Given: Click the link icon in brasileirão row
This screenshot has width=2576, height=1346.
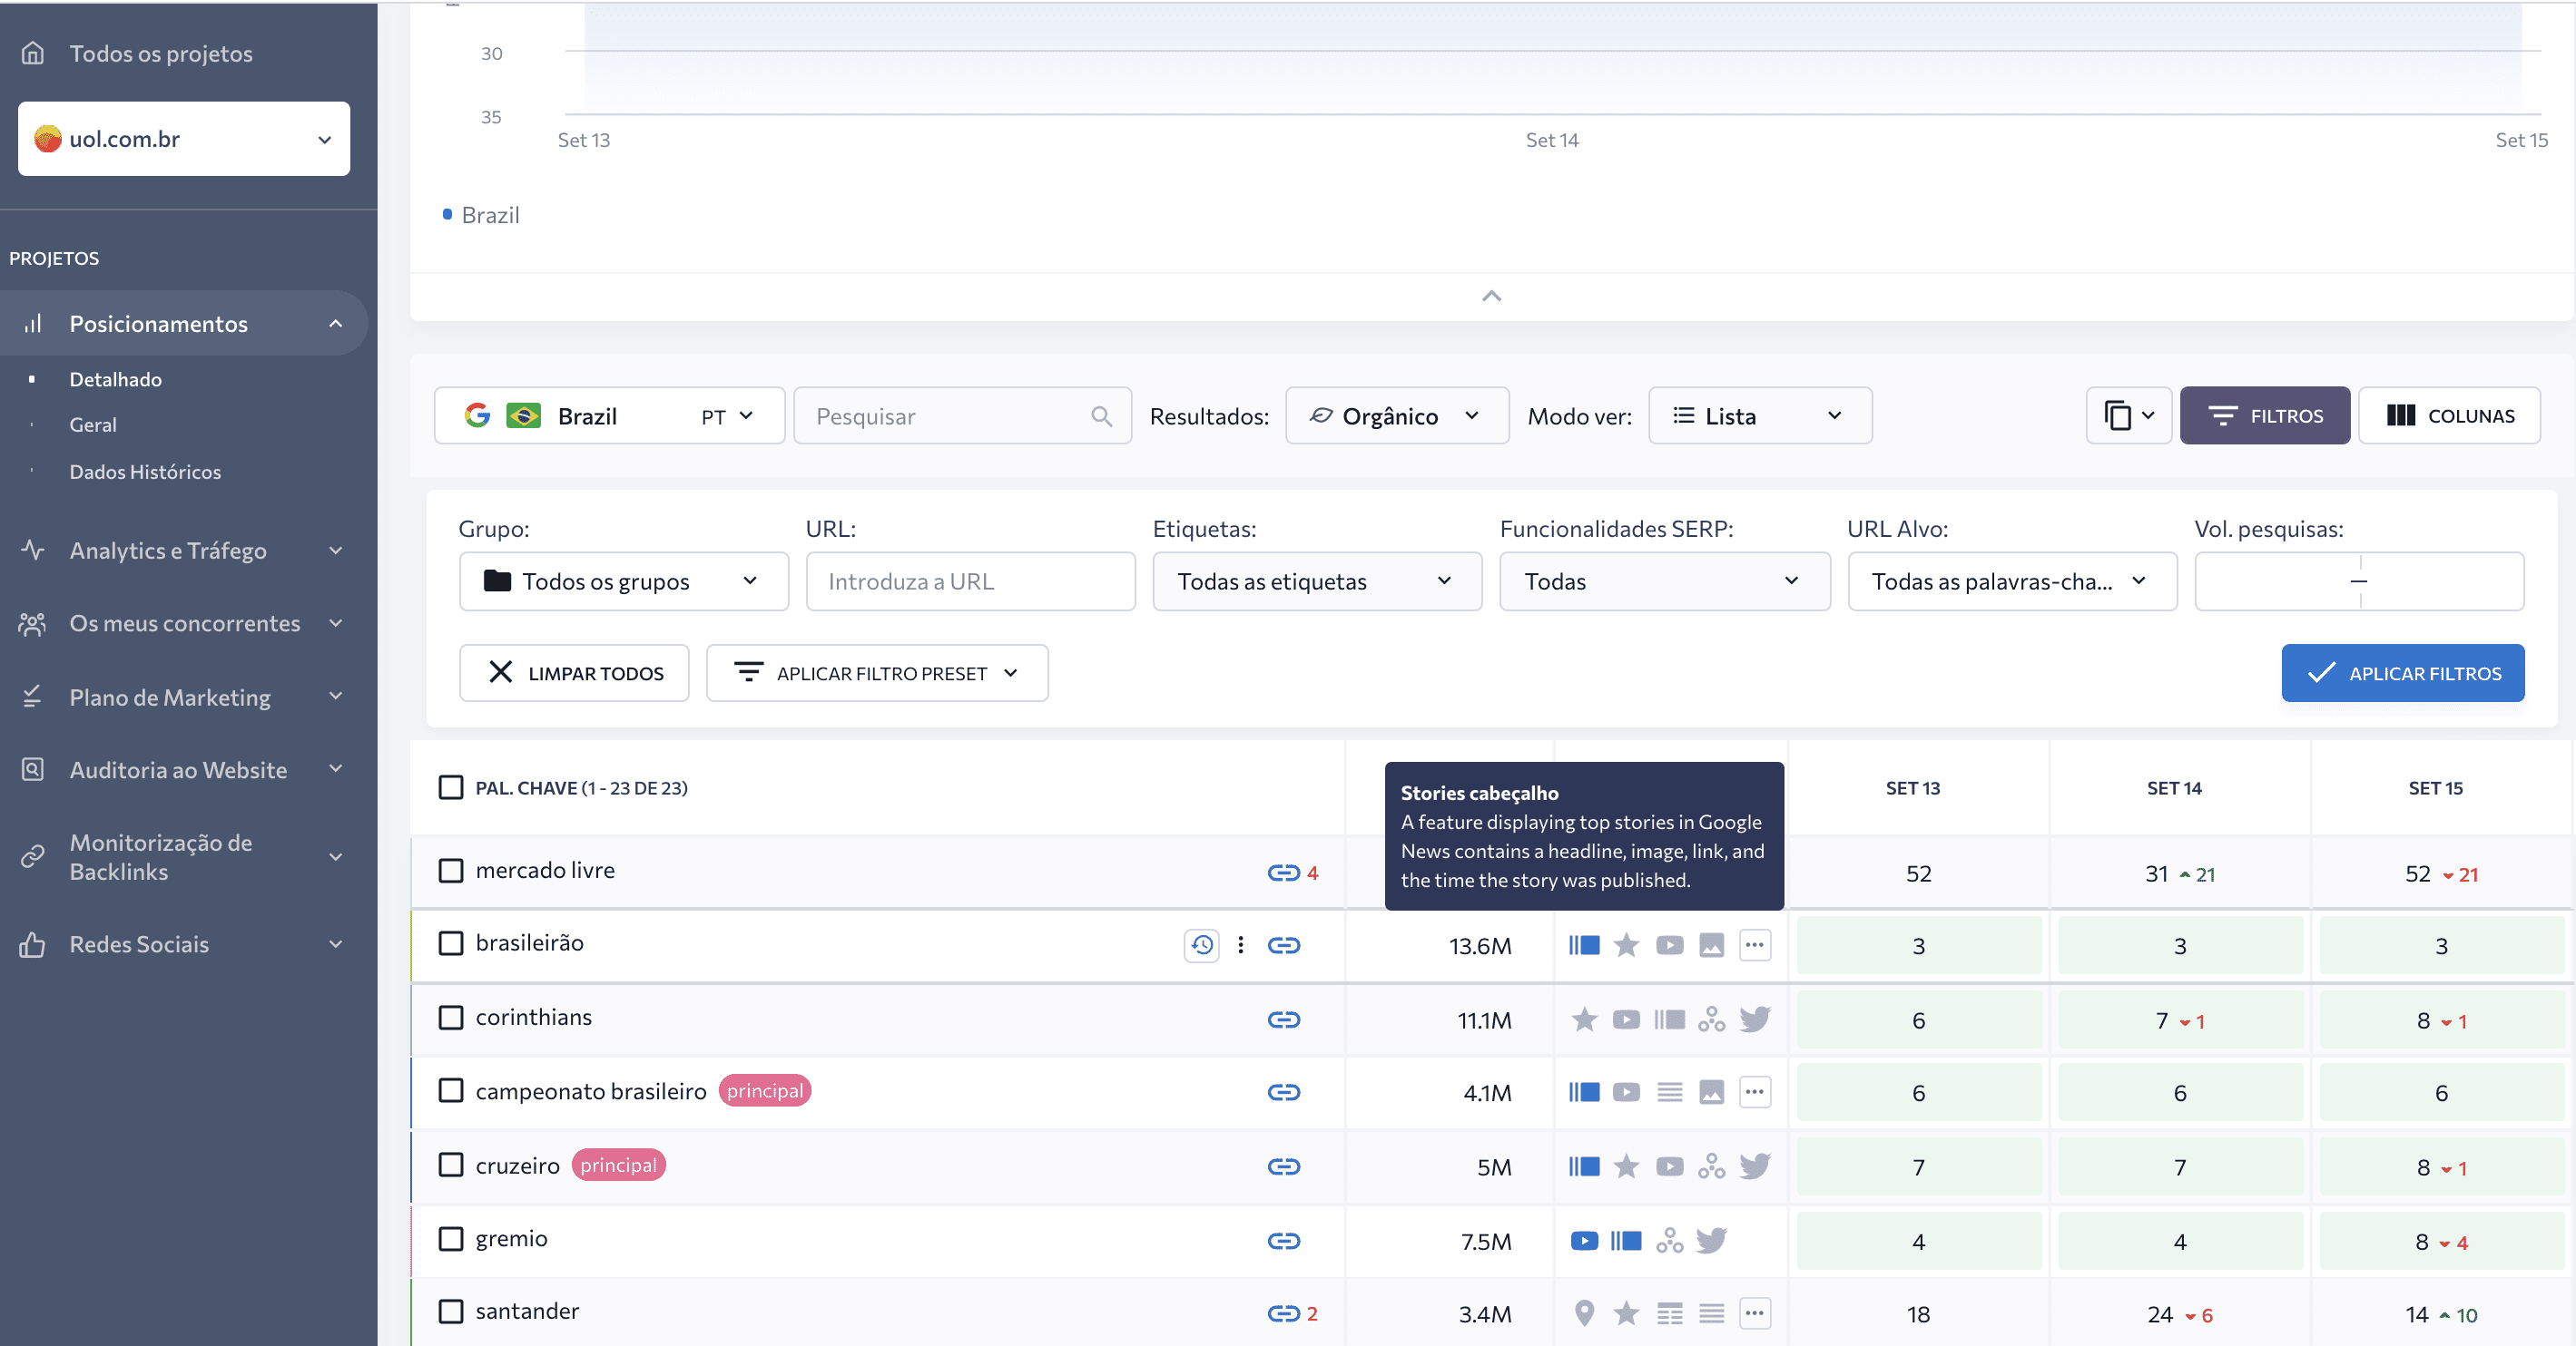Looking at the screenshot, I should [x=1283, y=944].
